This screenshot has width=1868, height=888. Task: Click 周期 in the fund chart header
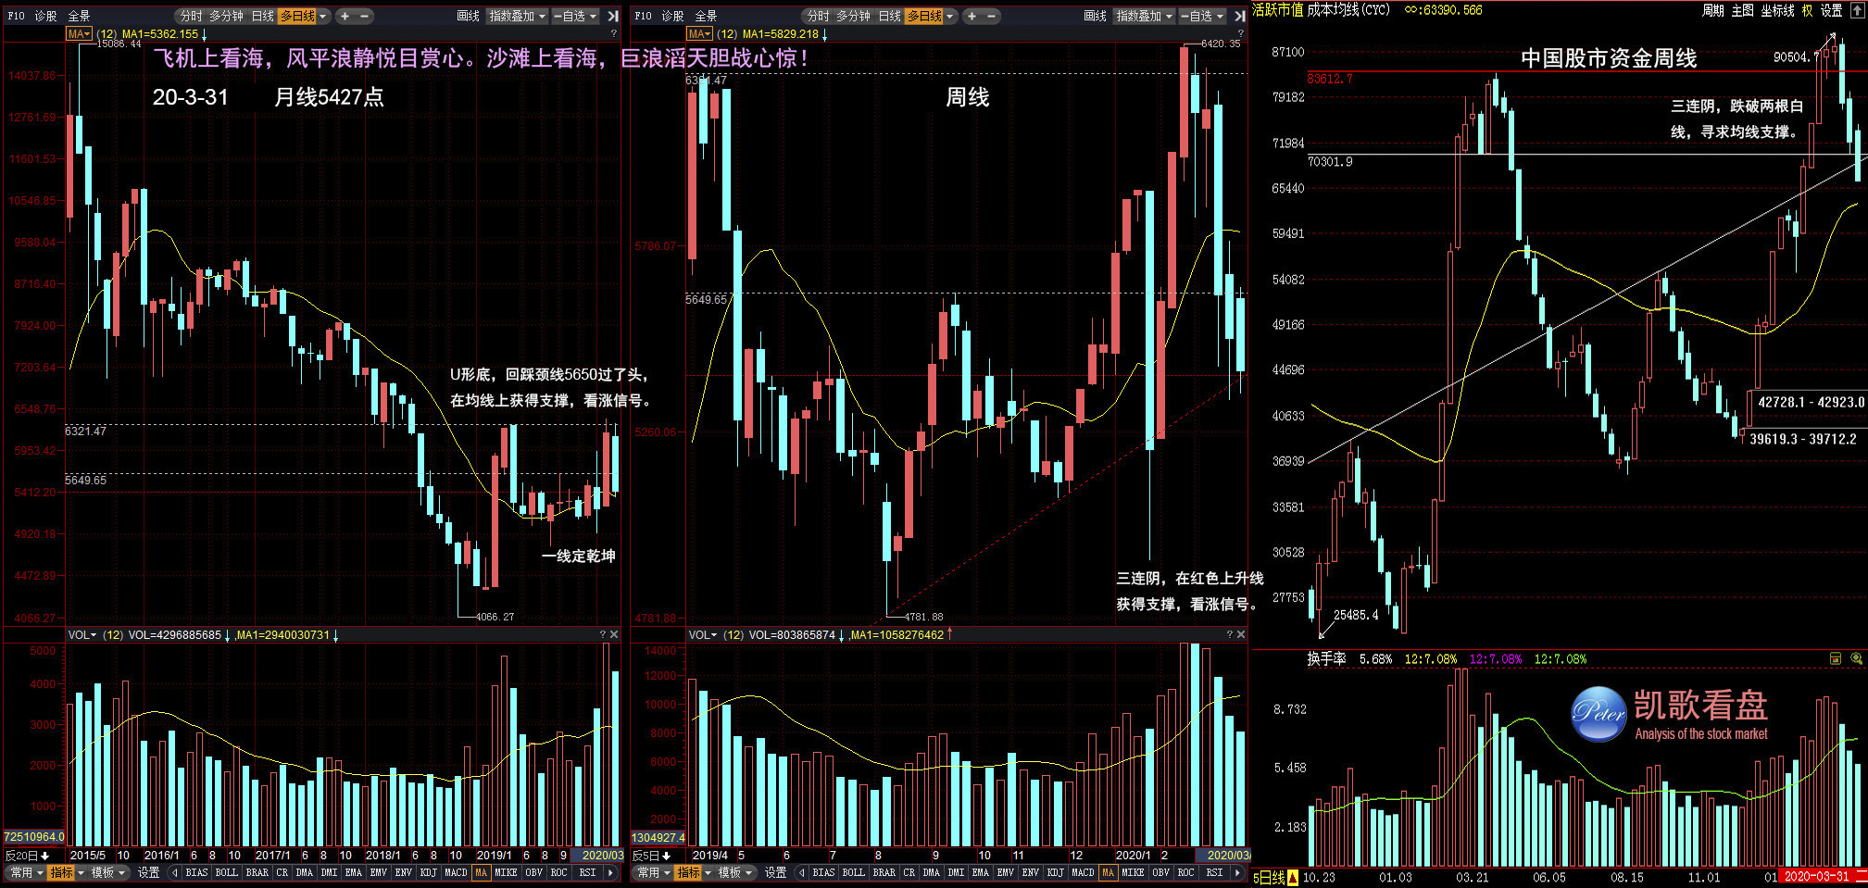coord(1713,10)
